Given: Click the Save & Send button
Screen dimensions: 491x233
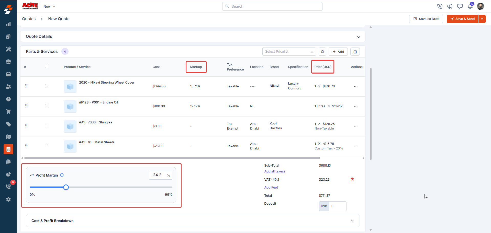Looking at the screenshot, I should tap(462, 19).
